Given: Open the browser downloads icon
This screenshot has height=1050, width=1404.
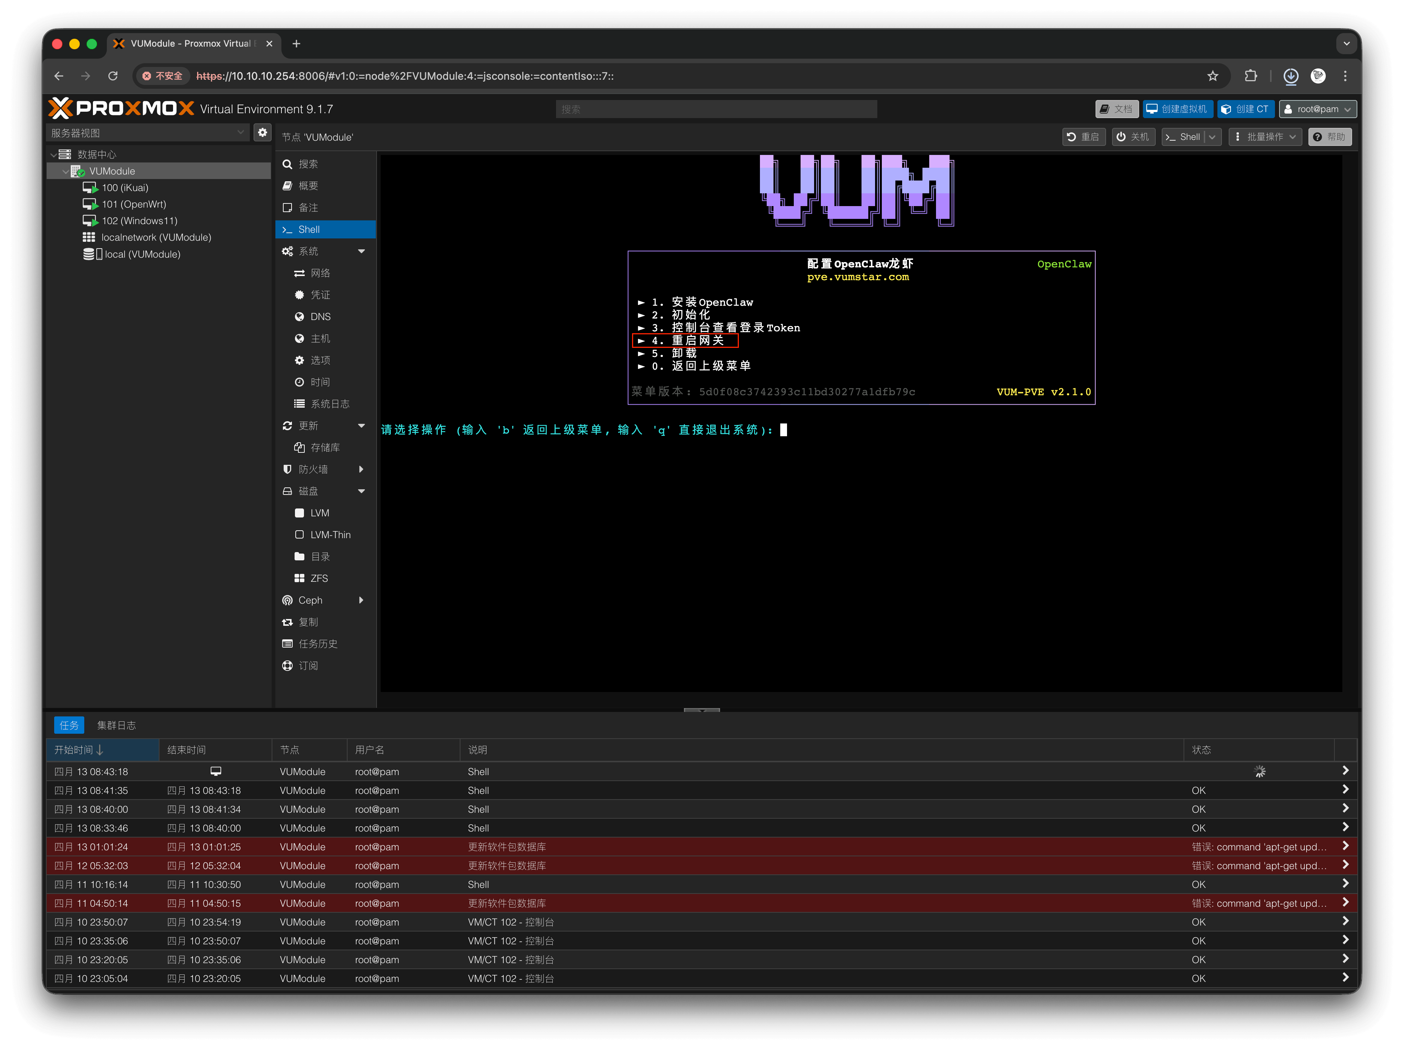Looking at the screenshot, I should 1290,76.
